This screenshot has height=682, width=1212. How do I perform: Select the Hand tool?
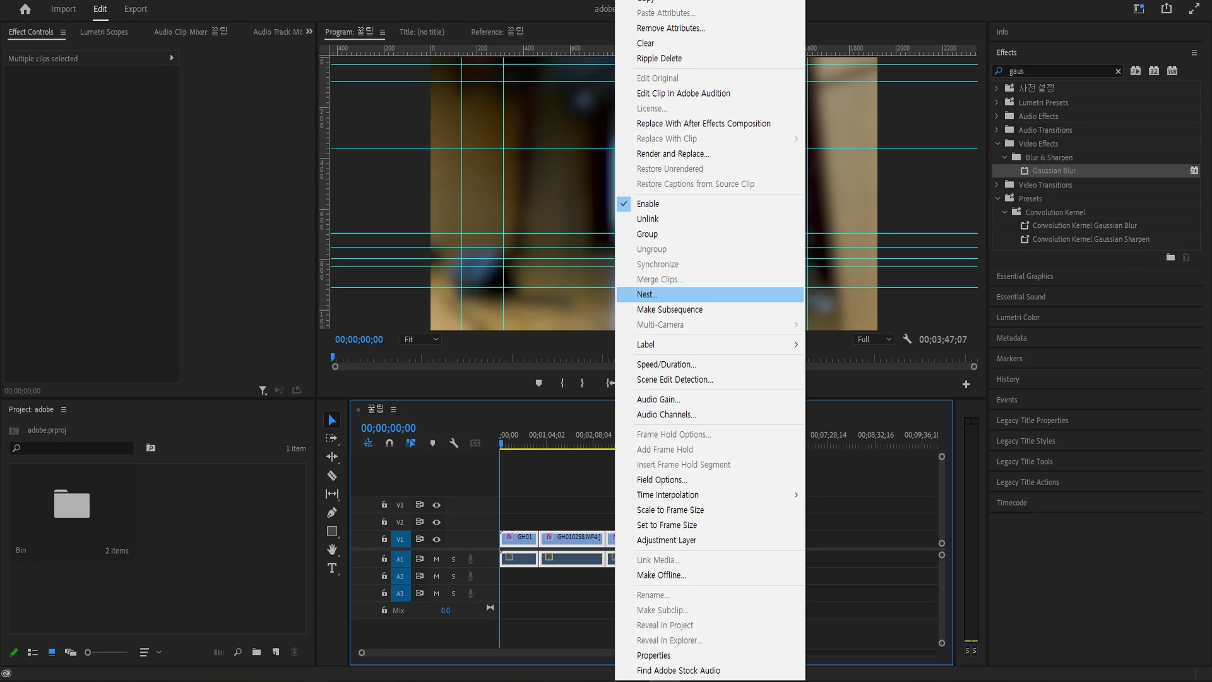(x=332, y=549)
